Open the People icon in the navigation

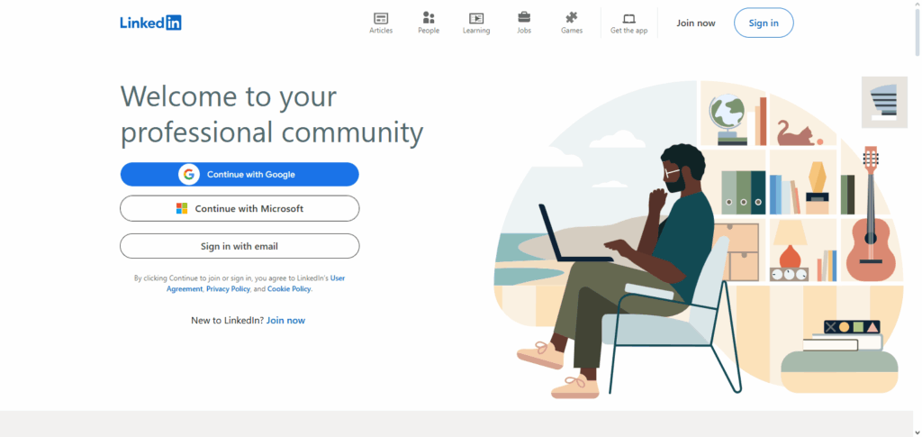429,18
